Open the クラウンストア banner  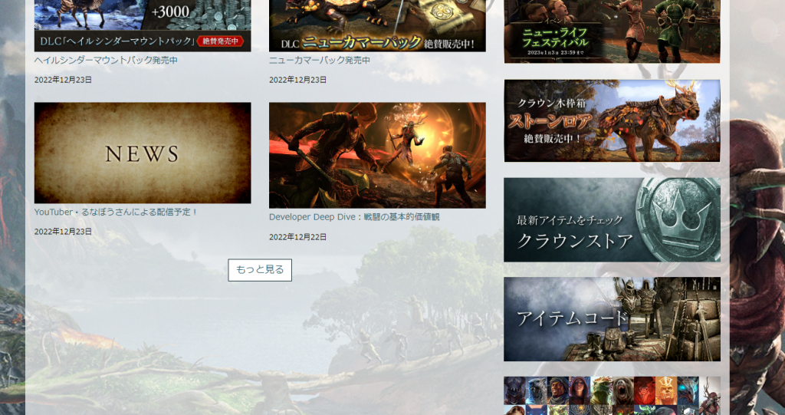click(612, 219)
